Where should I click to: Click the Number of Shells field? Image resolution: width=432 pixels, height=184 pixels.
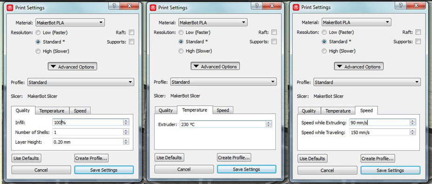(88, 132)
